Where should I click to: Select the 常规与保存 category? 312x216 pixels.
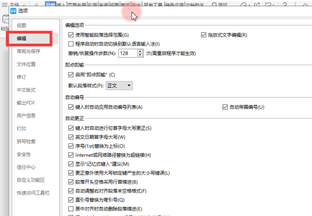point(29,51)
